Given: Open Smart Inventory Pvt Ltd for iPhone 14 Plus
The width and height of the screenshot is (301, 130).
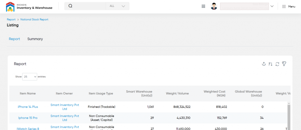Looking at the screenshot, I should pyautogui.click(x=65, y=107).
